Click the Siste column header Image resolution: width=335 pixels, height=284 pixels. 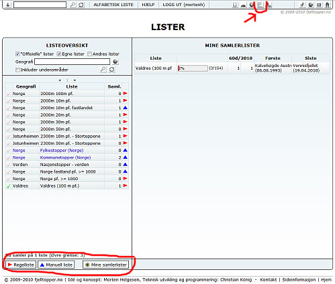point(311,58)
